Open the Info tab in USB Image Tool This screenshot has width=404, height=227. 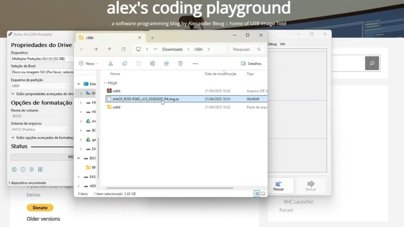pyautogui.click(x=282, y=44)
